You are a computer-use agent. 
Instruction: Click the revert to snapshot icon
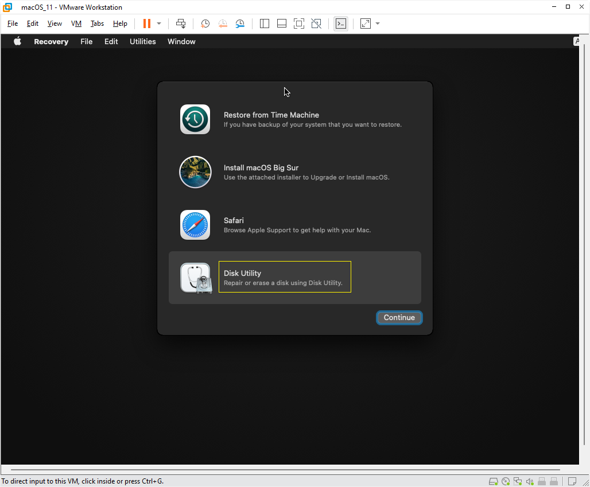[223, 24]
